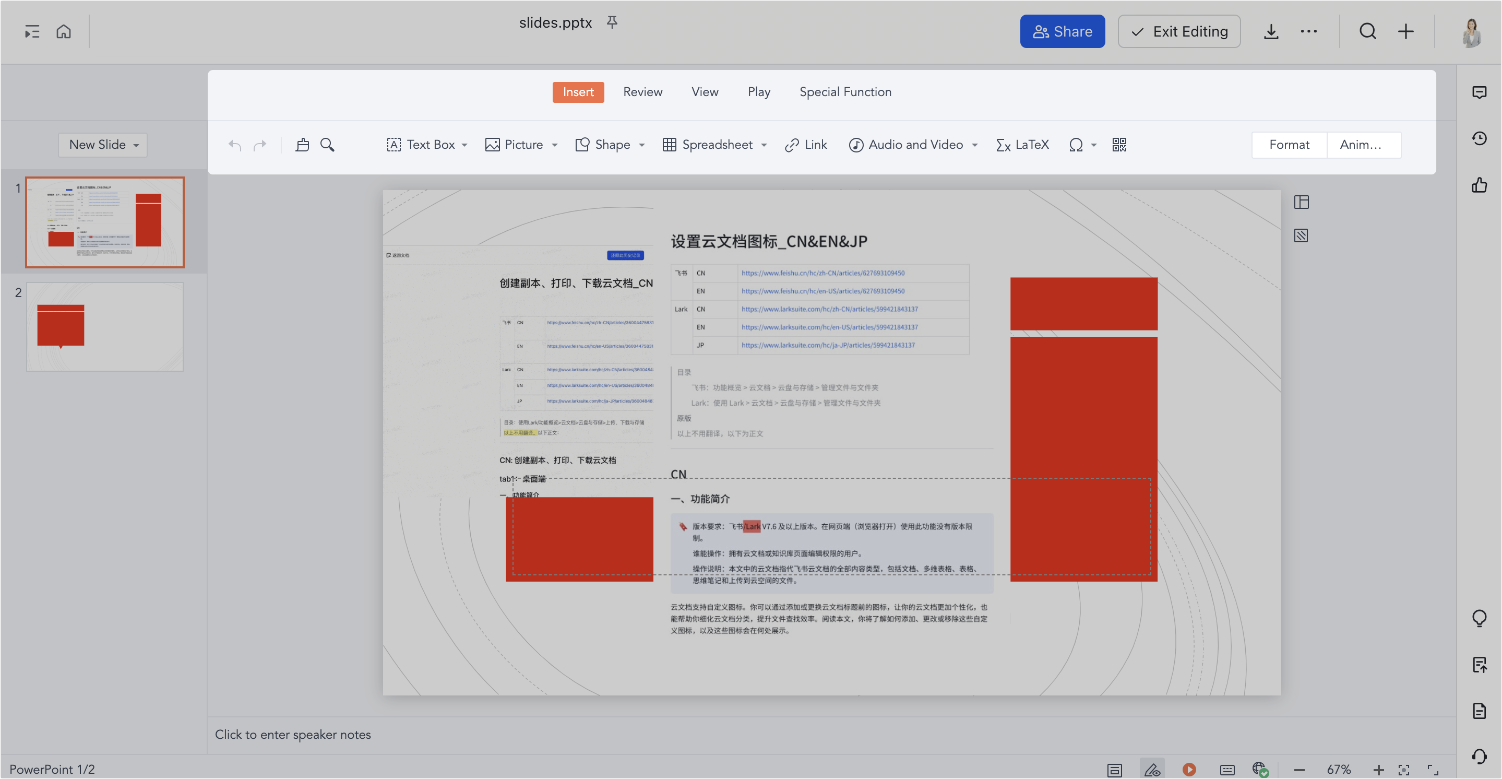Open slide background pattern icon
Screen dimensions: 1502x779
[1301, 235]
